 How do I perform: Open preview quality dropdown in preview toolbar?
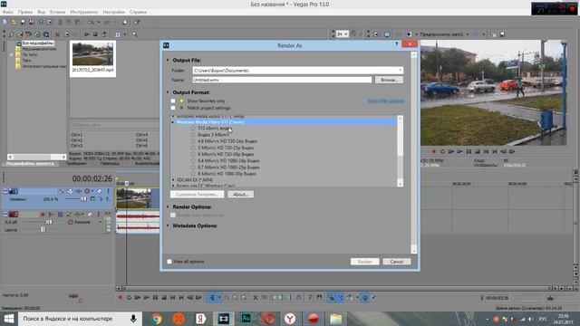468,34
